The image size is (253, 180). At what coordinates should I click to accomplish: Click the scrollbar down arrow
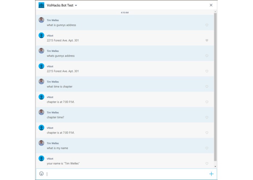215,167
